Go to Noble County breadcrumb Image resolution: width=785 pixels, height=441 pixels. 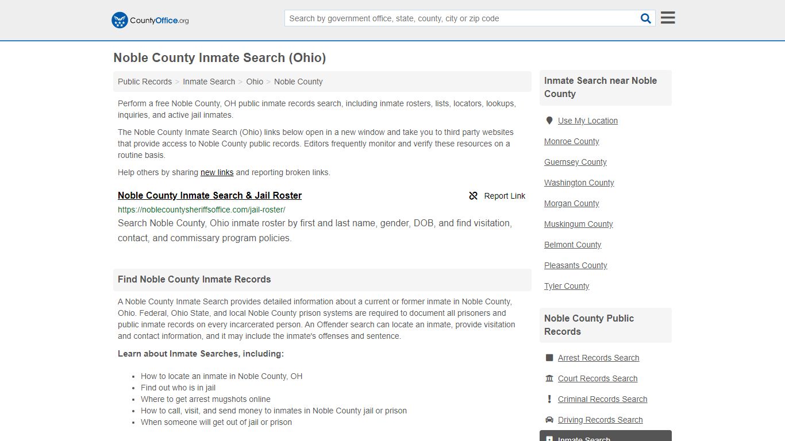click(298, 82)
